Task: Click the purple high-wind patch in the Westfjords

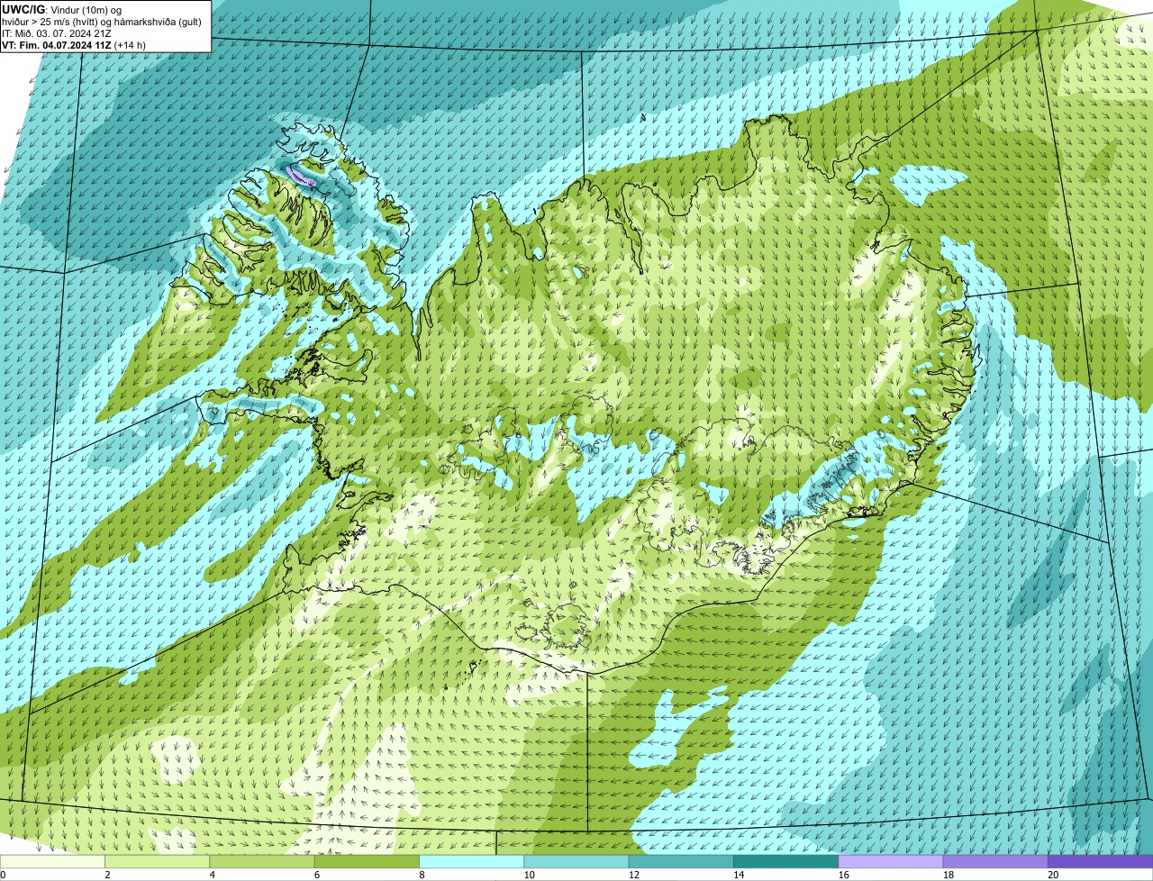Action: pyautogui.click(x=301, y=176)
